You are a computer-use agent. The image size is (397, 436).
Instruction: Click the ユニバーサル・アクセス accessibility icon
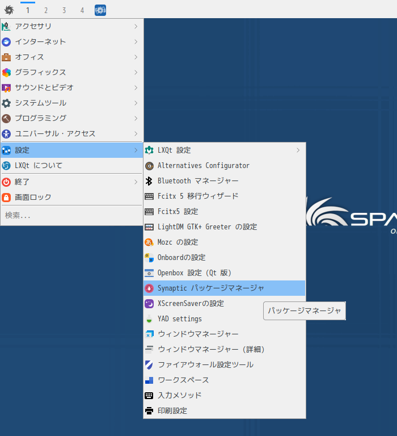coord(6,134)
